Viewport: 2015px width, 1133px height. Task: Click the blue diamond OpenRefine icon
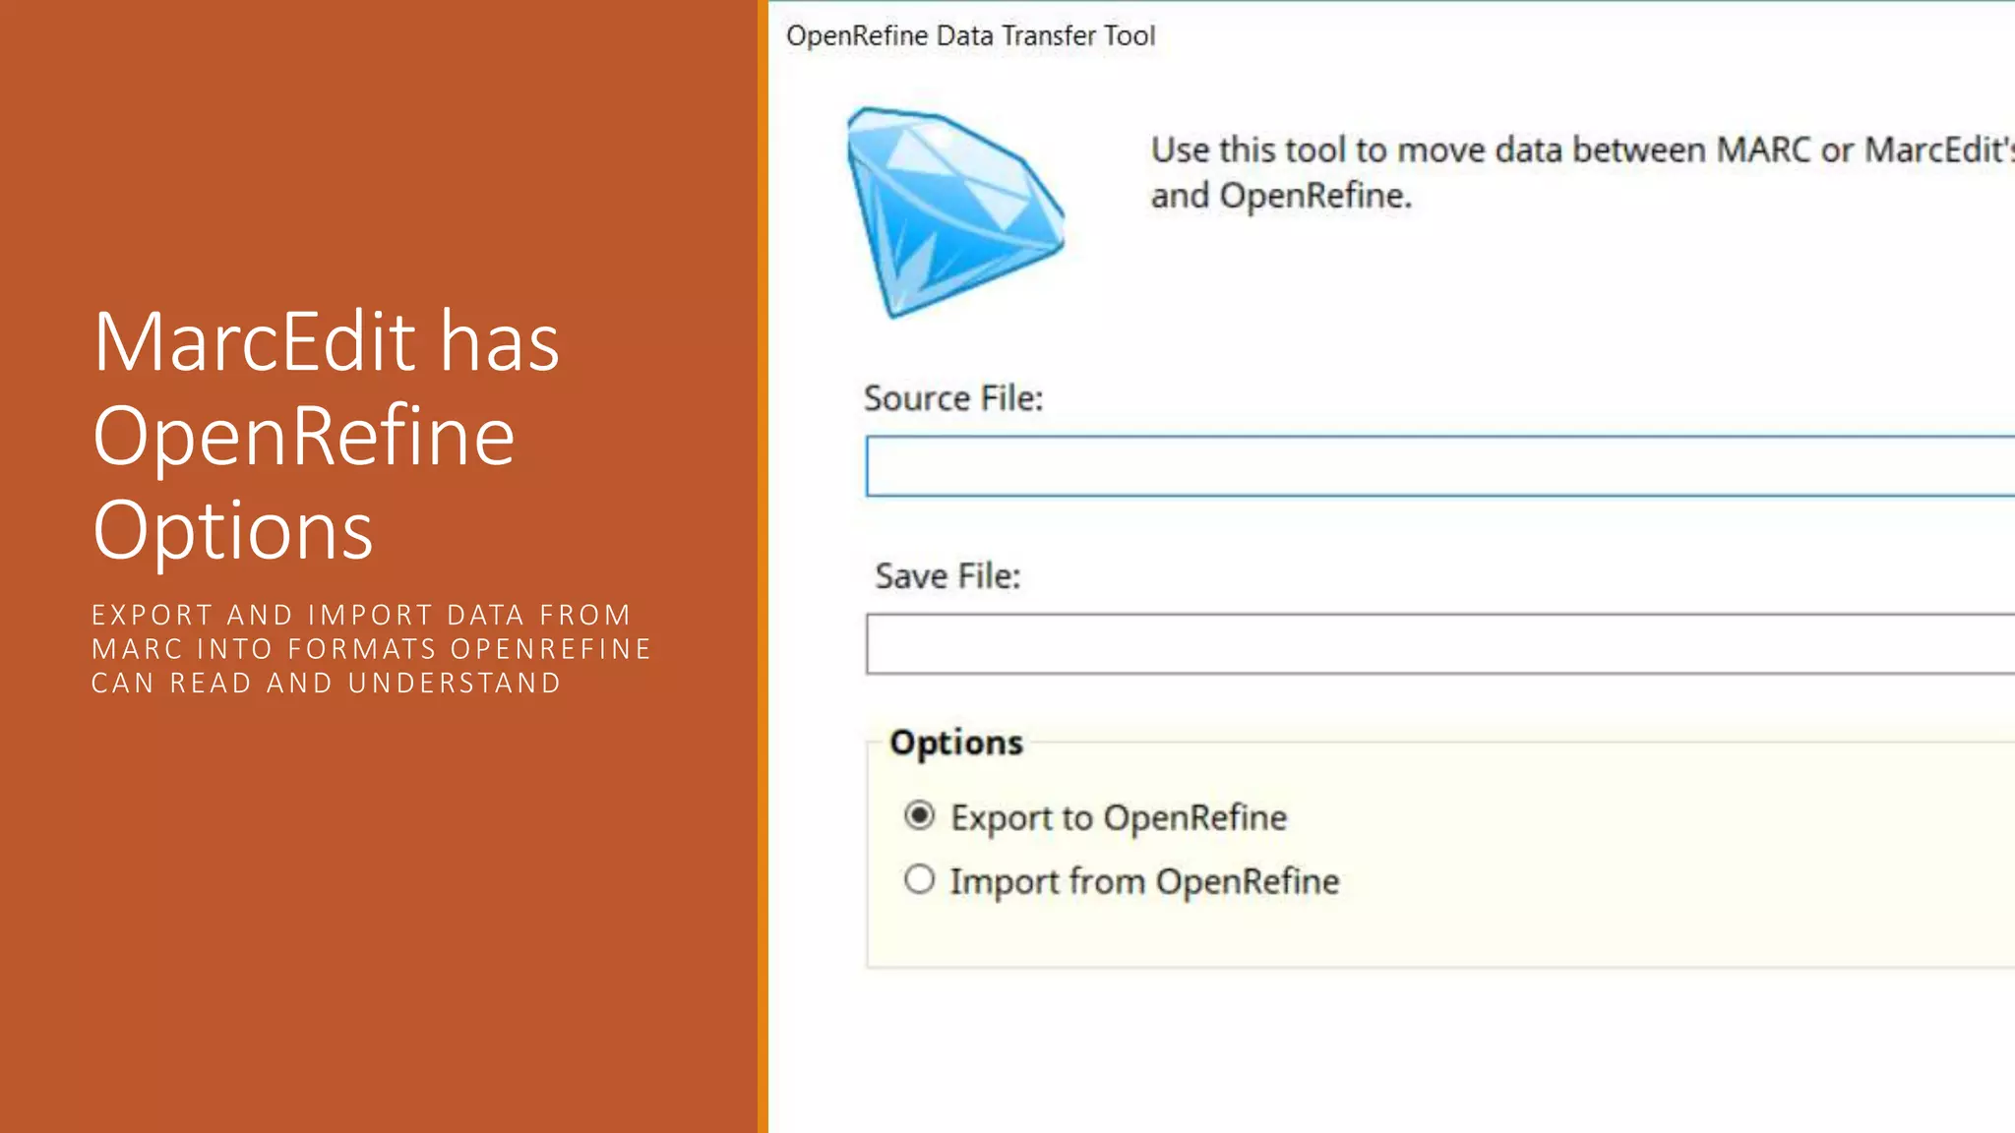pos(954,212)
